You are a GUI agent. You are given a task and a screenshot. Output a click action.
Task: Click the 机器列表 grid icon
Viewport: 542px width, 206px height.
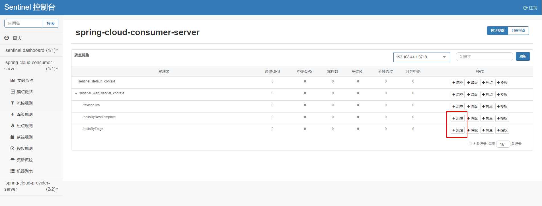click(x=12, y=171)
